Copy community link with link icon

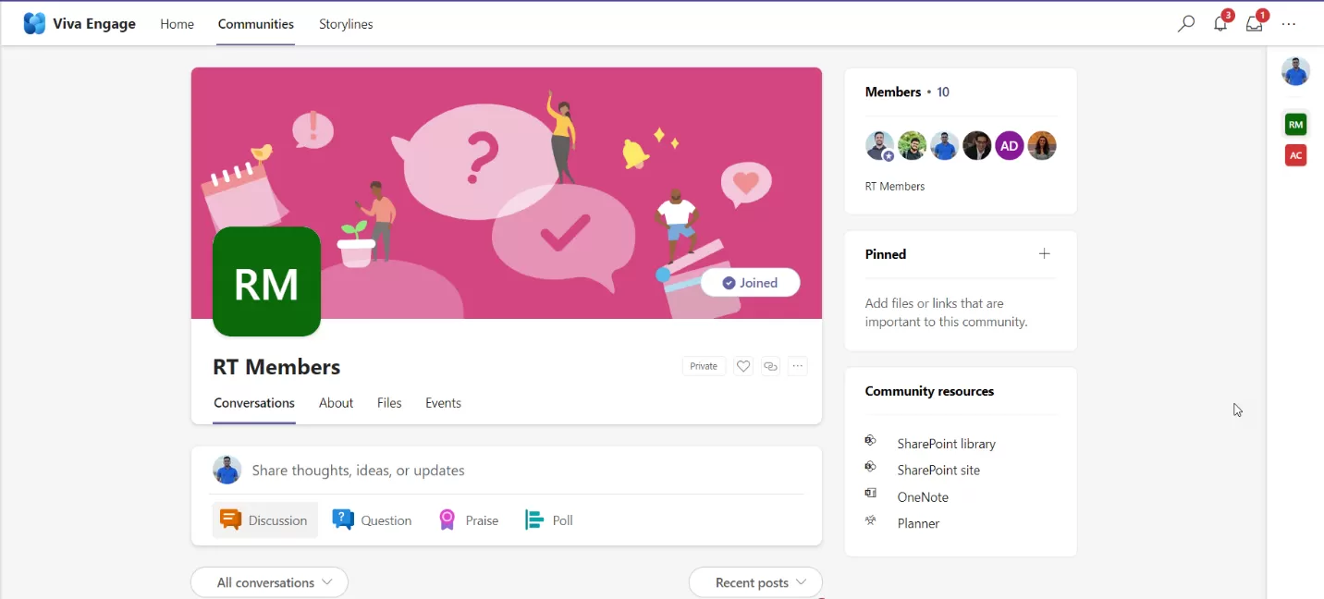[x=770, y=366]
